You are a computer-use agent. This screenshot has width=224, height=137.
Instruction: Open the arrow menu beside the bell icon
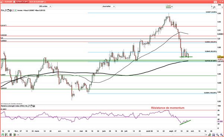coord(4,2)
